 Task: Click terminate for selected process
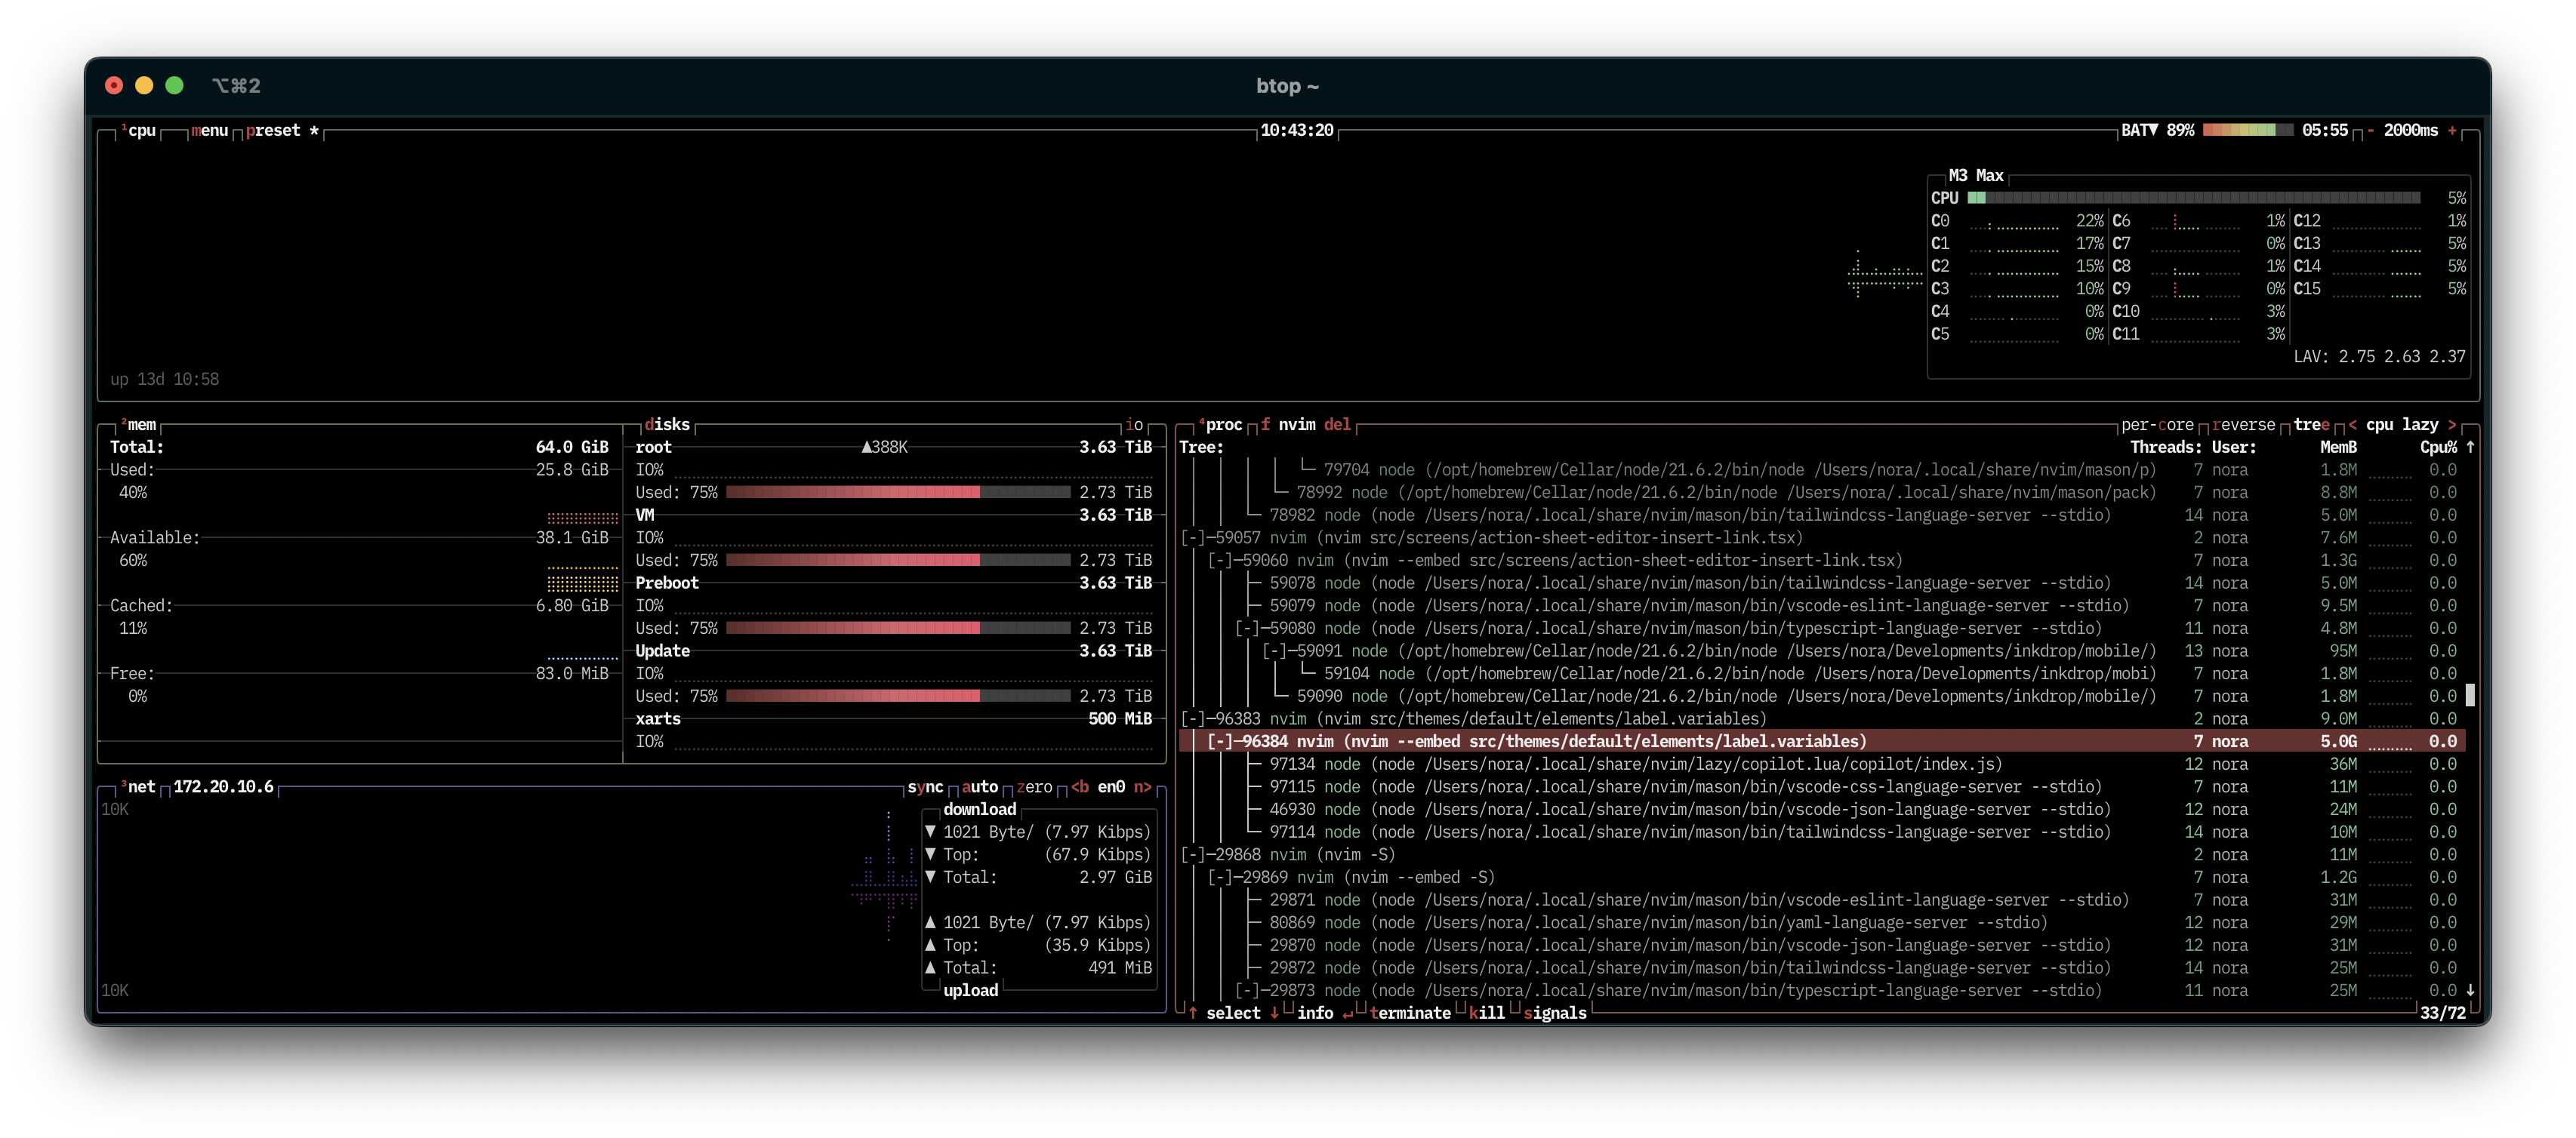pyautogui.click(x=1410, y=1013)
